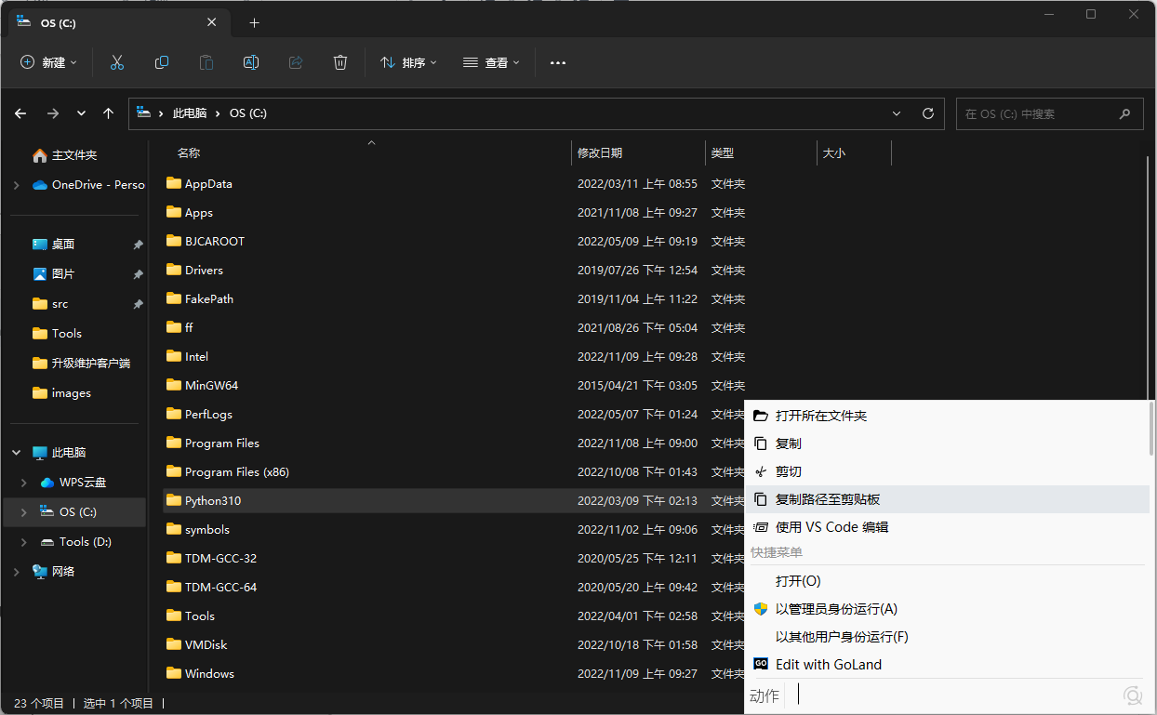
Task: Click the open-folder icon beside 打开所在文件夹
Action: [x=761, y=416]
